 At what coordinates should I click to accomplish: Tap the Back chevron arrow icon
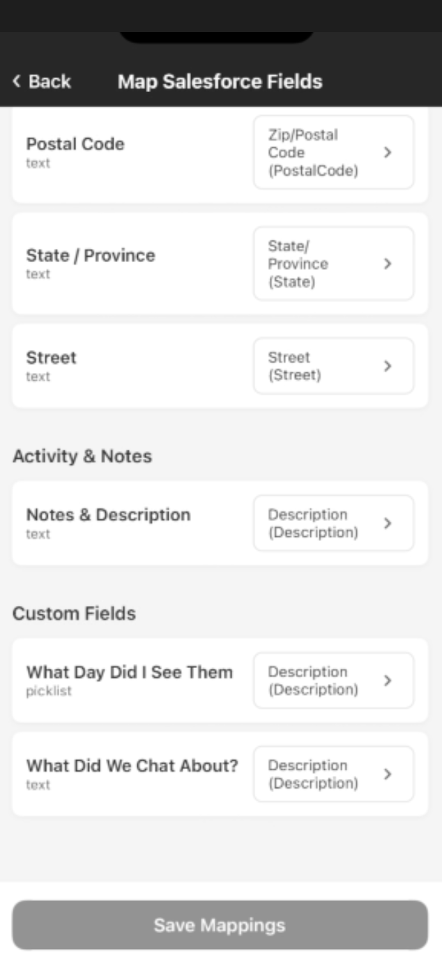[17, 82]
